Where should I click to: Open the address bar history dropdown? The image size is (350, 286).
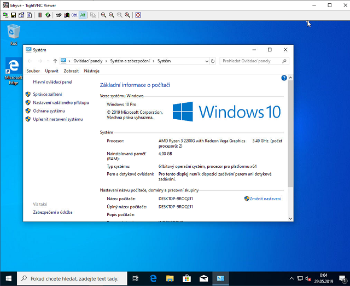tap(207, 61)
